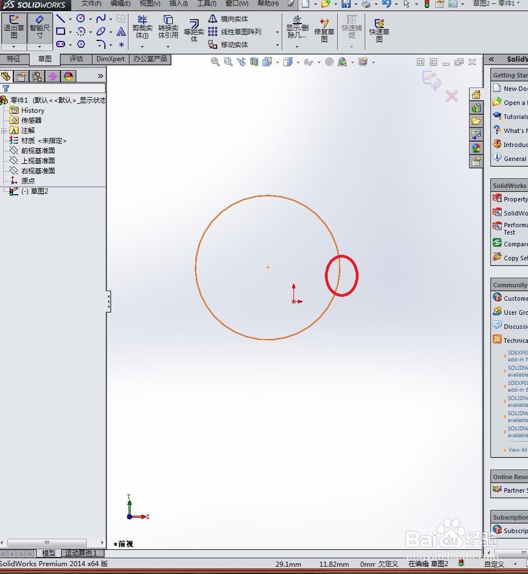
Task: Open the Smart Dimension dropdown arrow
Action: 39,47
